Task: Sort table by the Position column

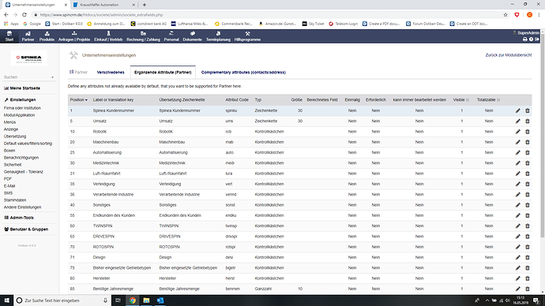Action: [x=78, y=100]
